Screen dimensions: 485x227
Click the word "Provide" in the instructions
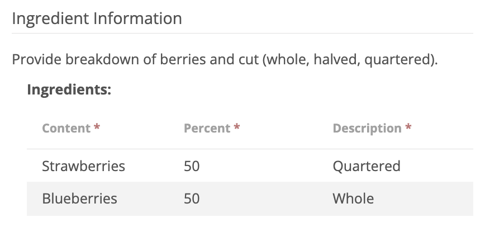pyautogui.click(x=36, y=59)
